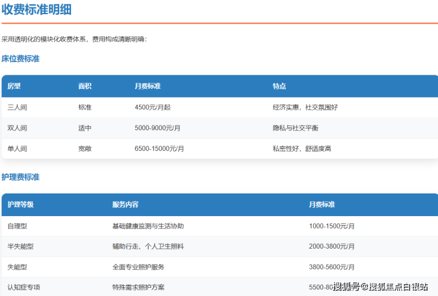Select the 自理型 care level row
This screenshot has width=438, height=296.
pyautogui.click(x=17, y=226)
